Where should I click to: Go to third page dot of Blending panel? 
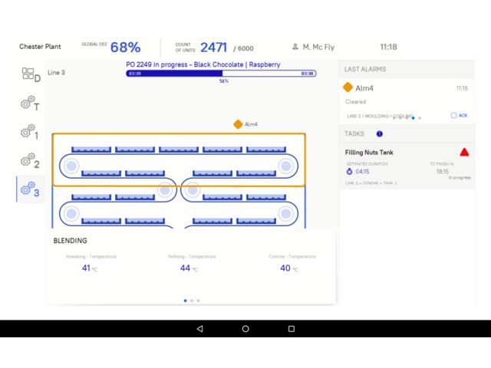point(198,301)
